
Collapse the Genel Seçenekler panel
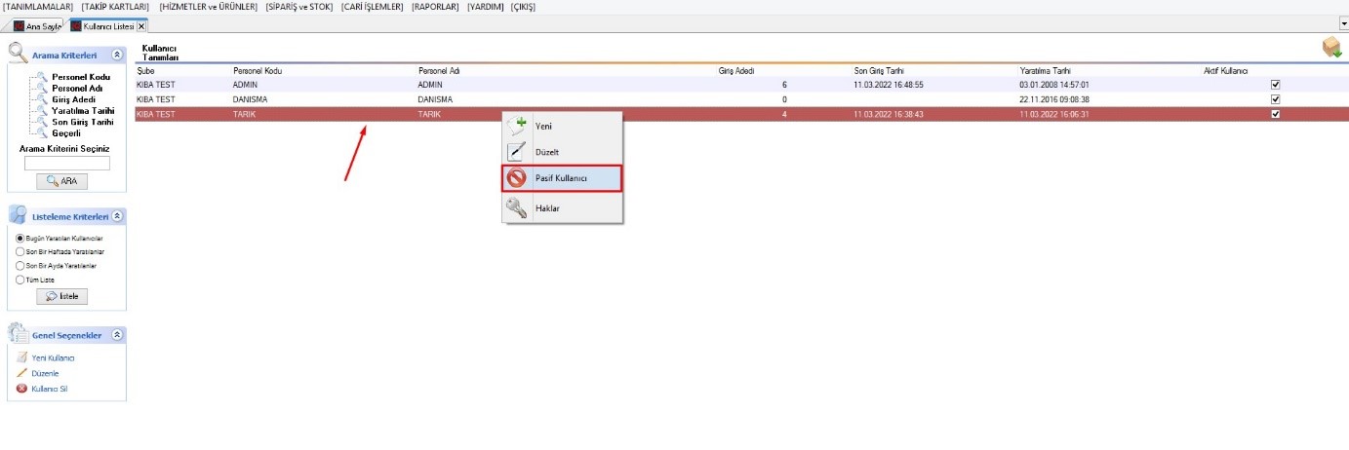(117, 334)
